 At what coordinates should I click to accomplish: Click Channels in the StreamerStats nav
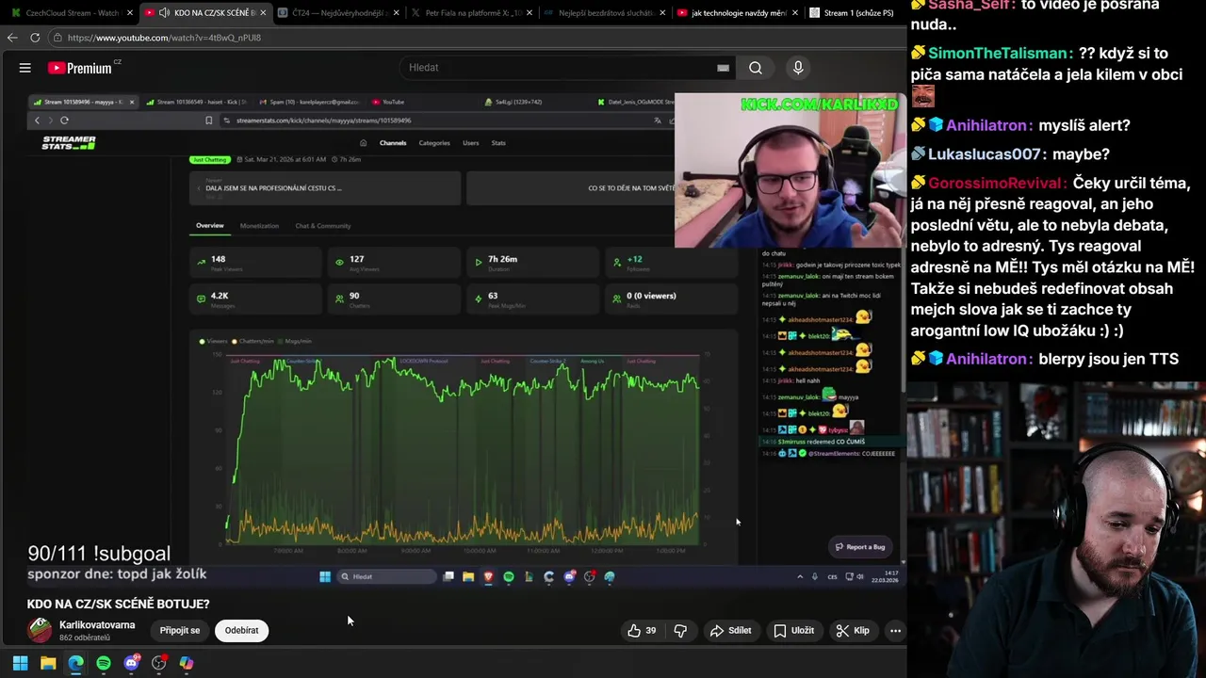click(x=393, y=143)
